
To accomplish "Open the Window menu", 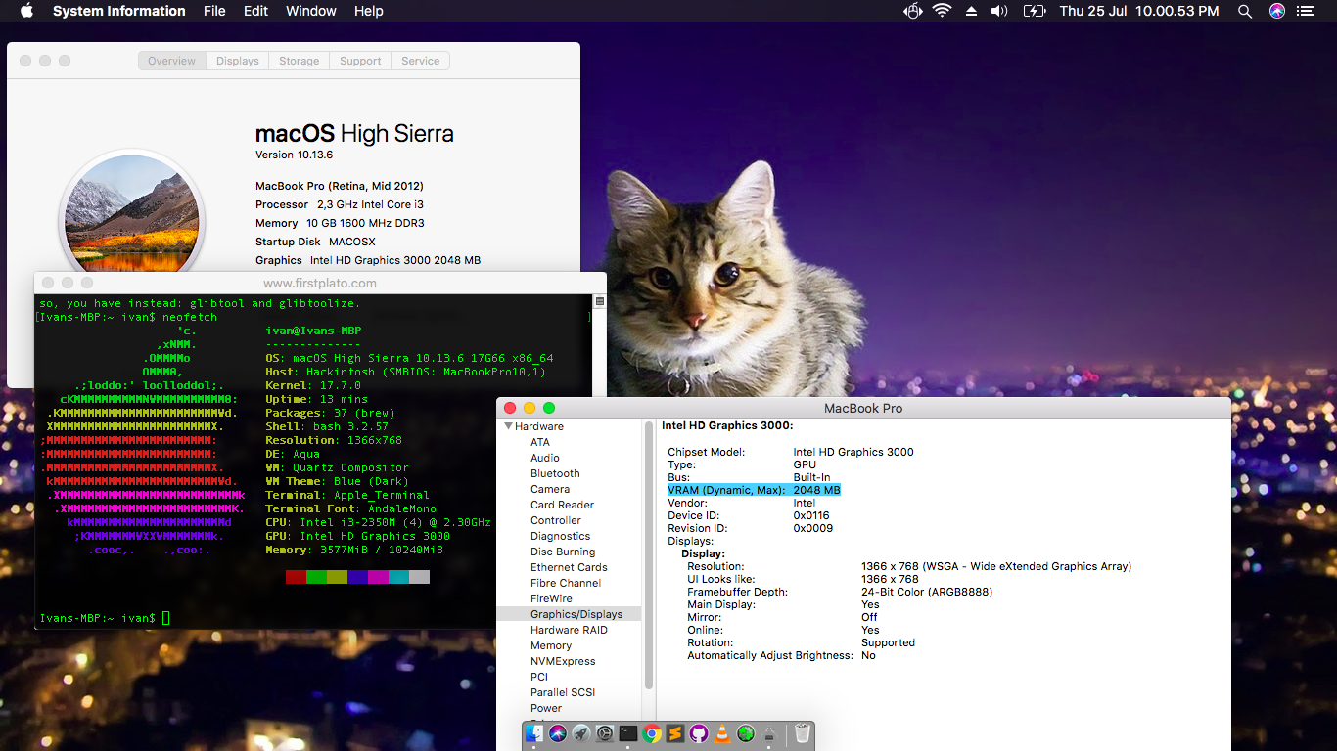I will [311, 11].
